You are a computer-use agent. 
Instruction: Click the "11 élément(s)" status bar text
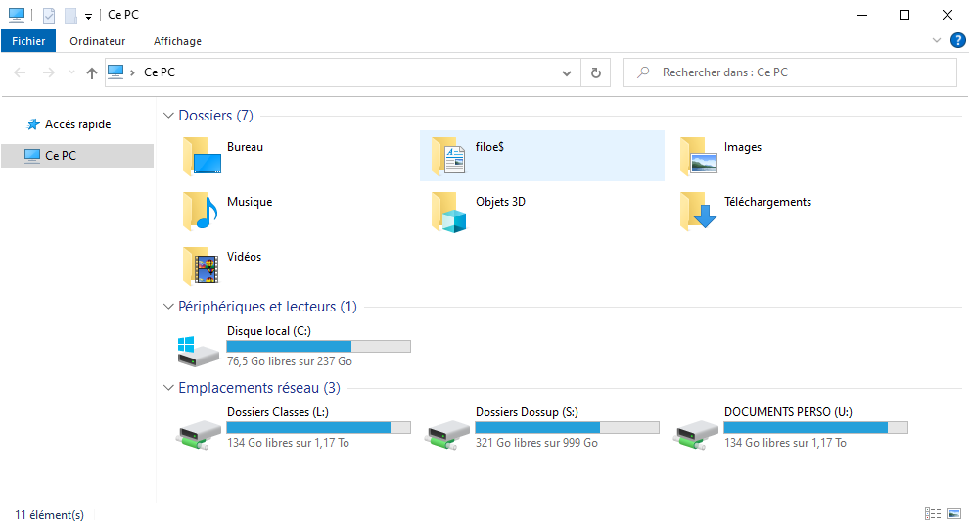click(50, 514)
